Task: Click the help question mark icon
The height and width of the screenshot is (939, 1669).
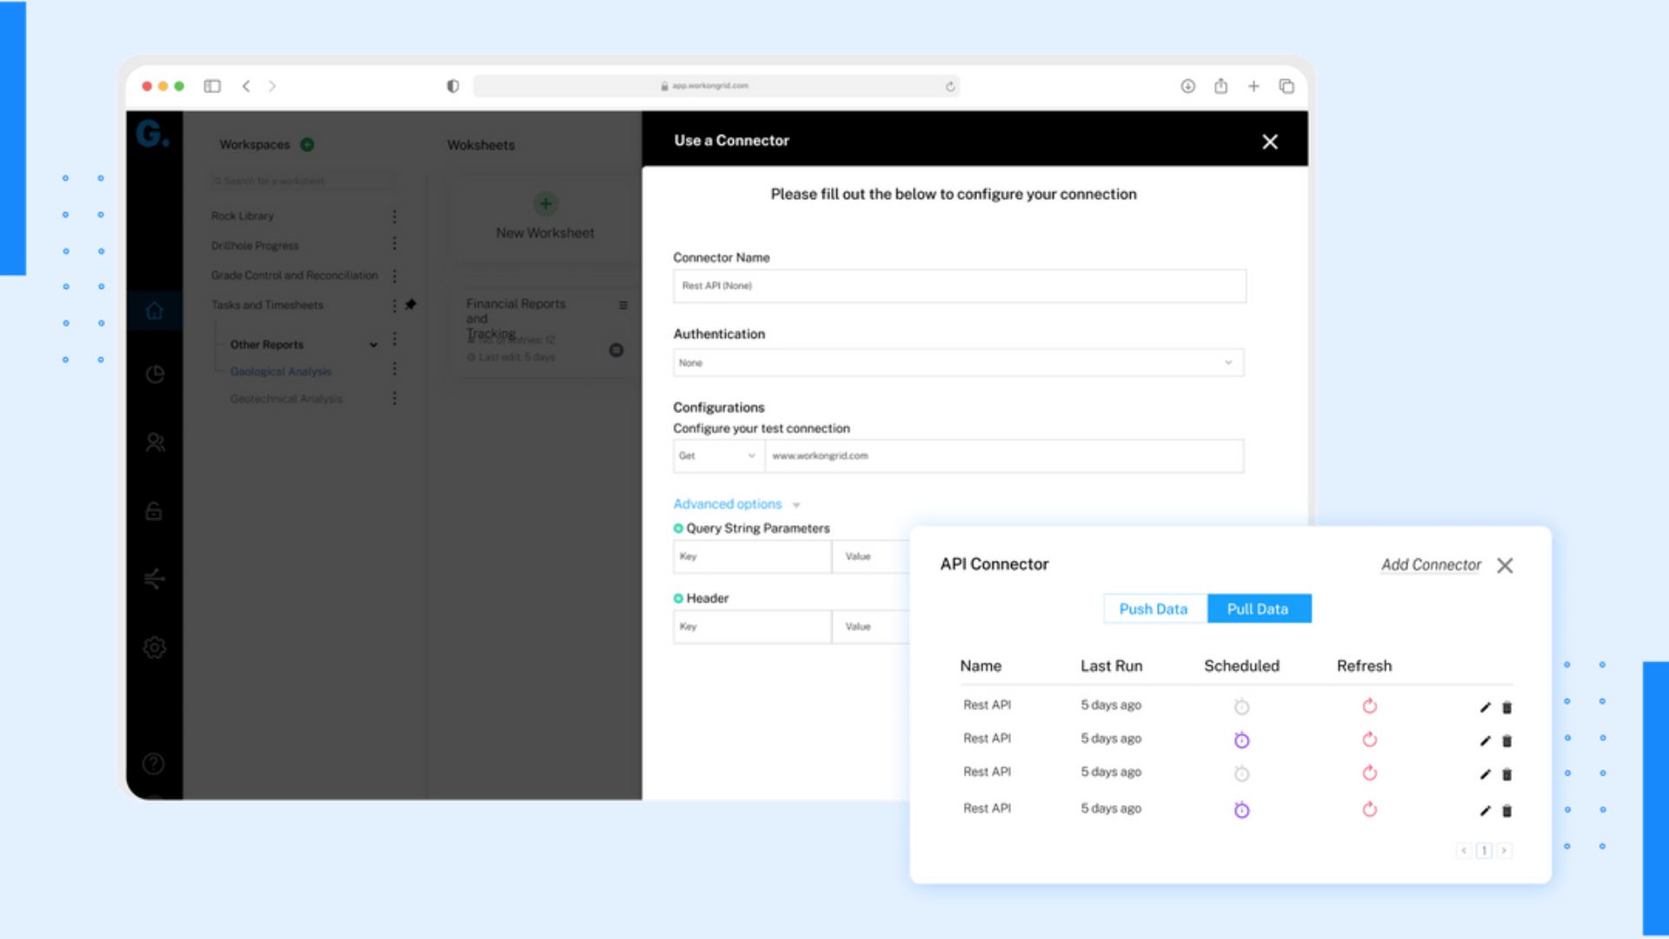Action: (154, 764)
